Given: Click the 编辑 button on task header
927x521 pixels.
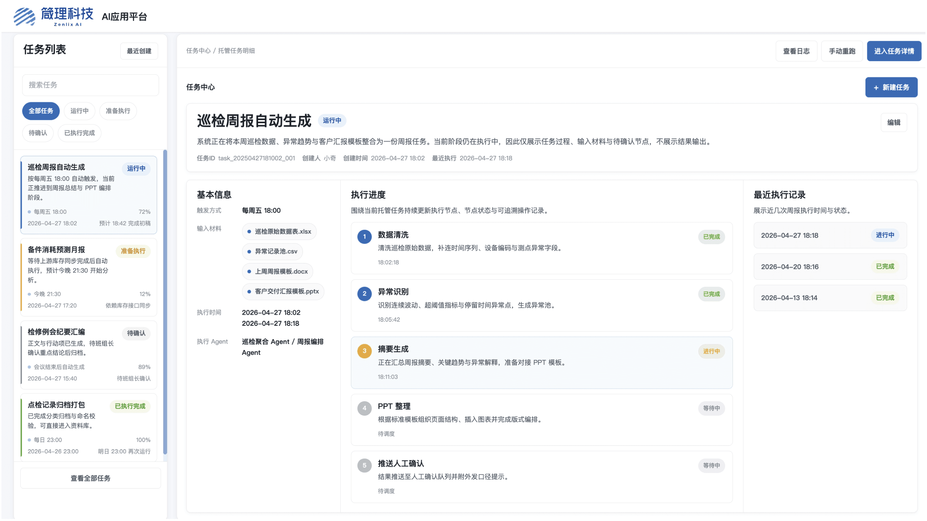Looking at the screenshot, I should 894,123.
